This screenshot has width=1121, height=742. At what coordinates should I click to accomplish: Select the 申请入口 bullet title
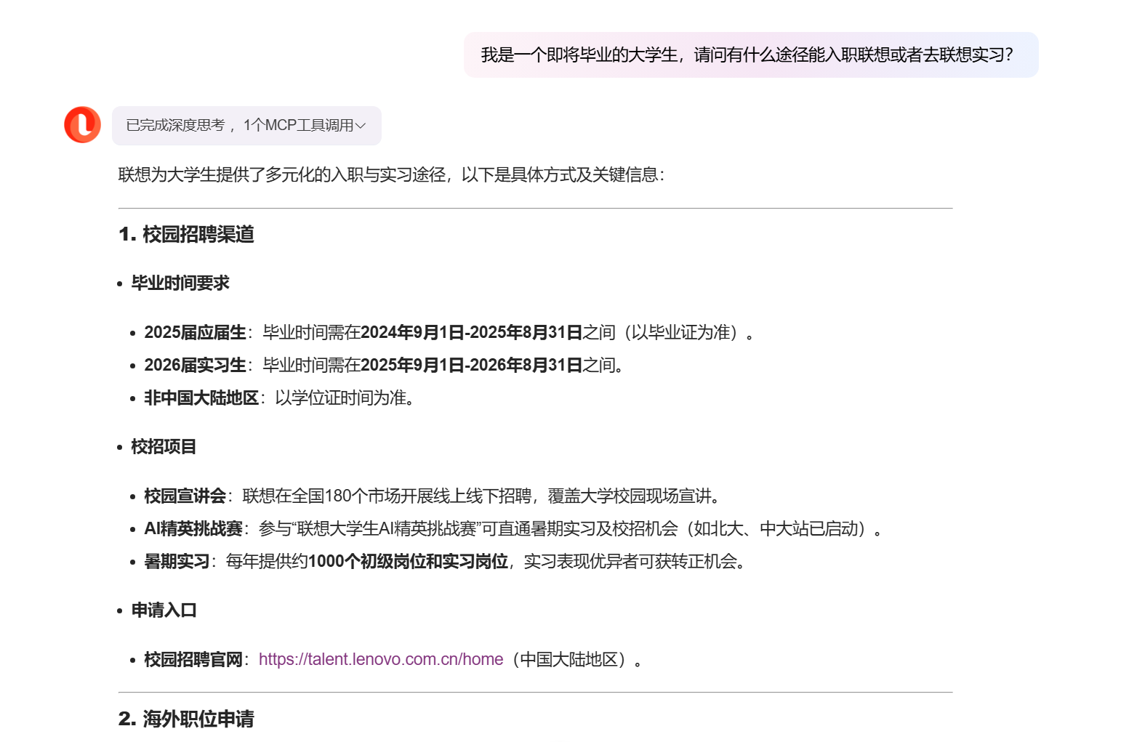pos(164,610)
